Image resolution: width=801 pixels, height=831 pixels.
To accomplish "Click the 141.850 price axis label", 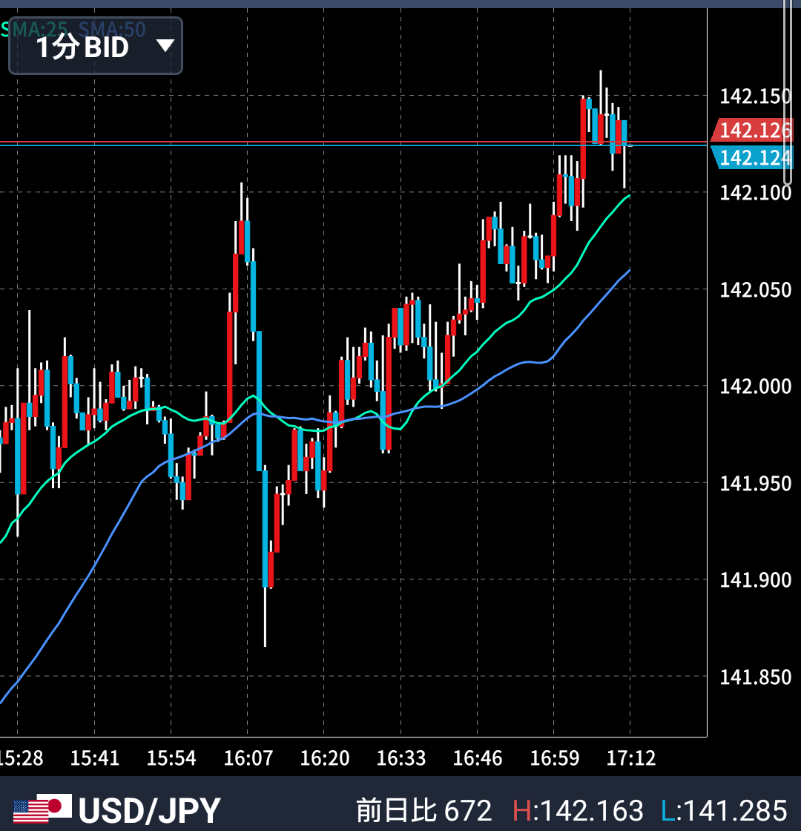I will click(x=755, y=677).
